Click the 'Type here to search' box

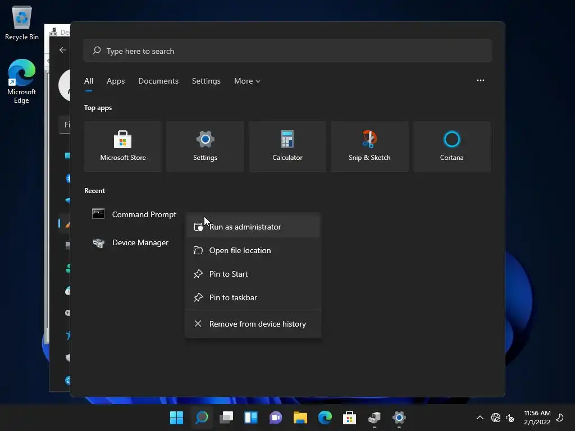point(287,51)
